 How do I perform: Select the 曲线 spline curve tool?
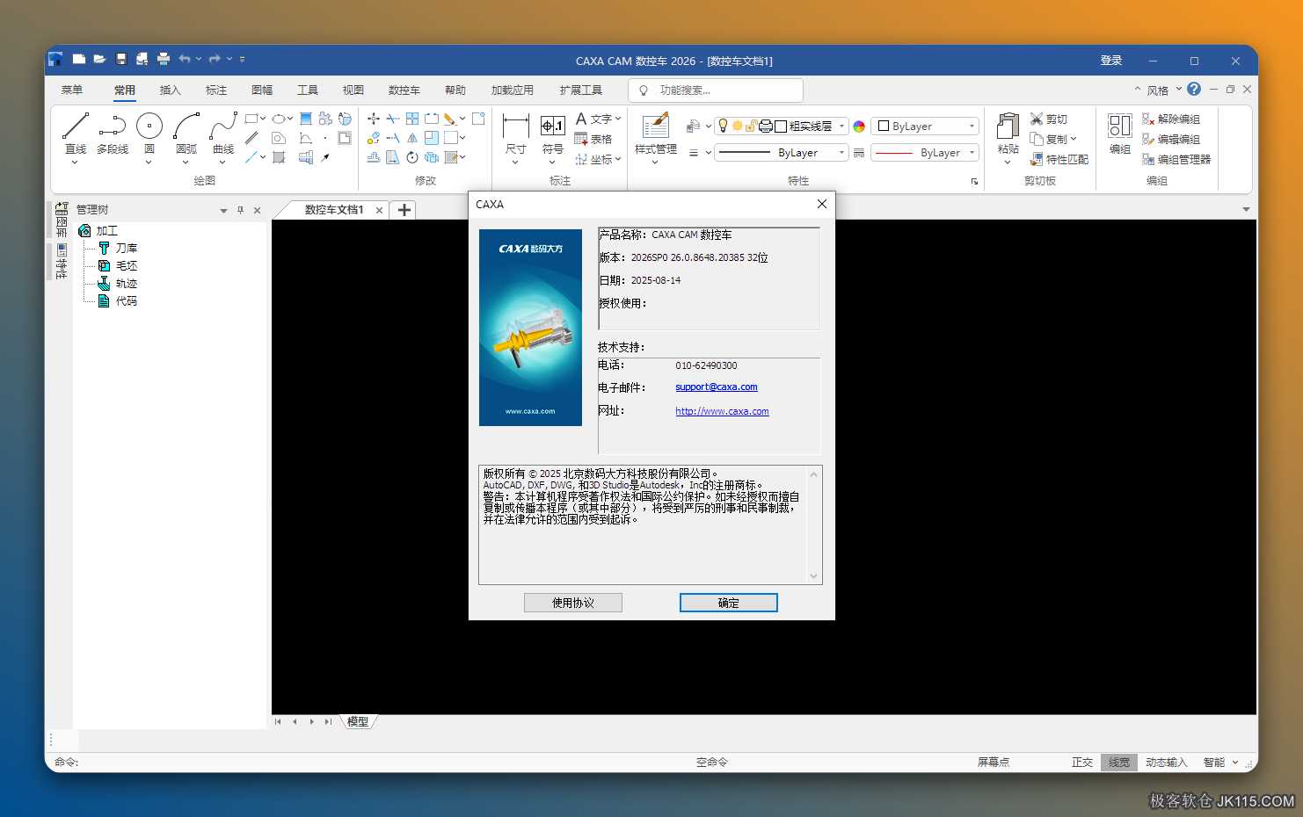(x=223, y=134)
